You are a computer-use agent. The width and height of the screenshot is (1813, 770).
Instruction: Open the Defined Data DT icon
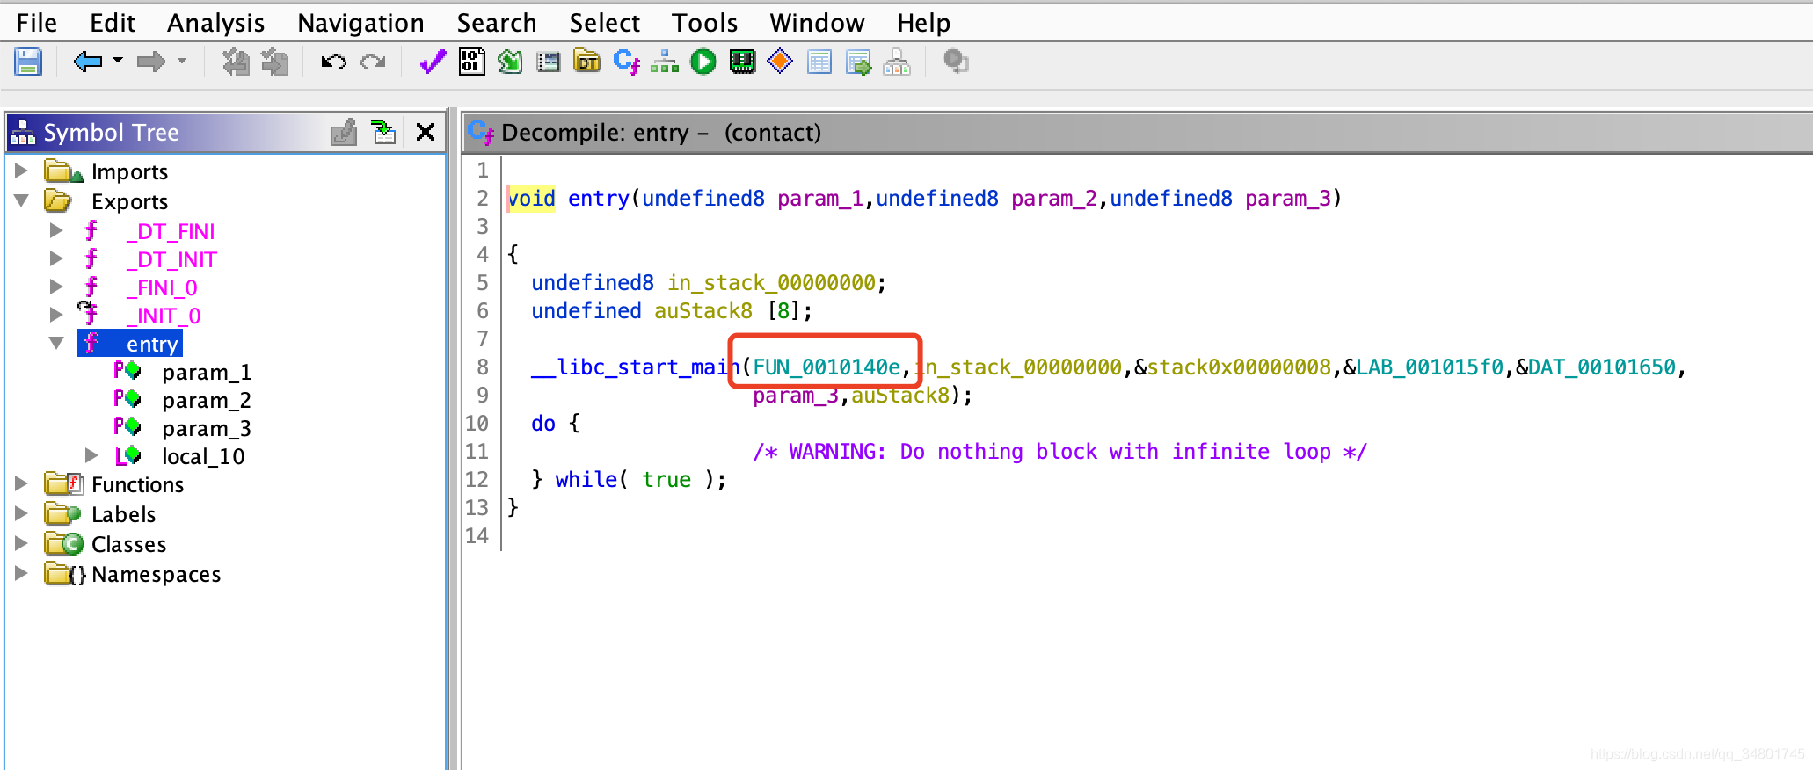587,62
